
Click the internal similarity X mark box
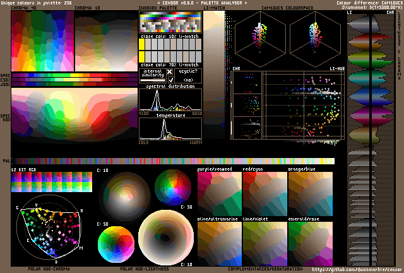(169, 72)
